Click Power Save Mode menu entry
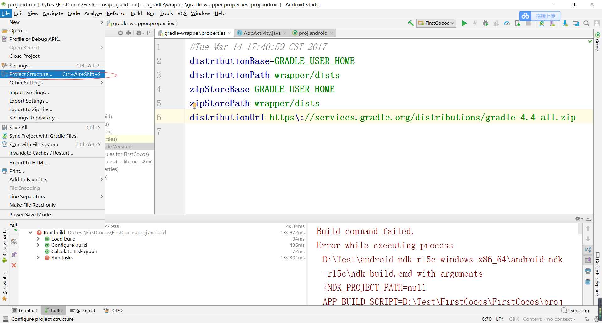Image resolution: width=602 pixels, height=323 pixels. [x=52, y=215]
